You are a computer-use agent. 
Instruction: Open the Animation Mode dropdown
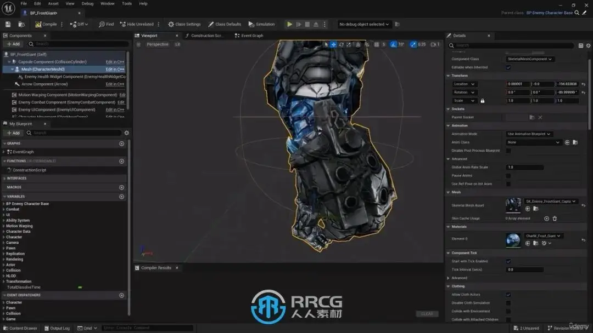529,134
